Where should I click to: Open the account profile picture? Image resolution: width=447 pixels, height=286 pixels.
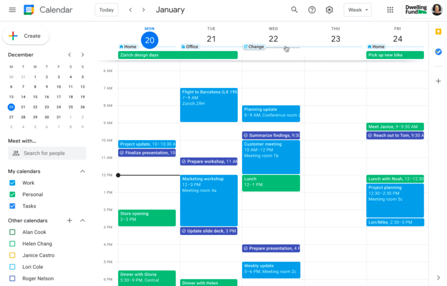[x=437, y=10]
